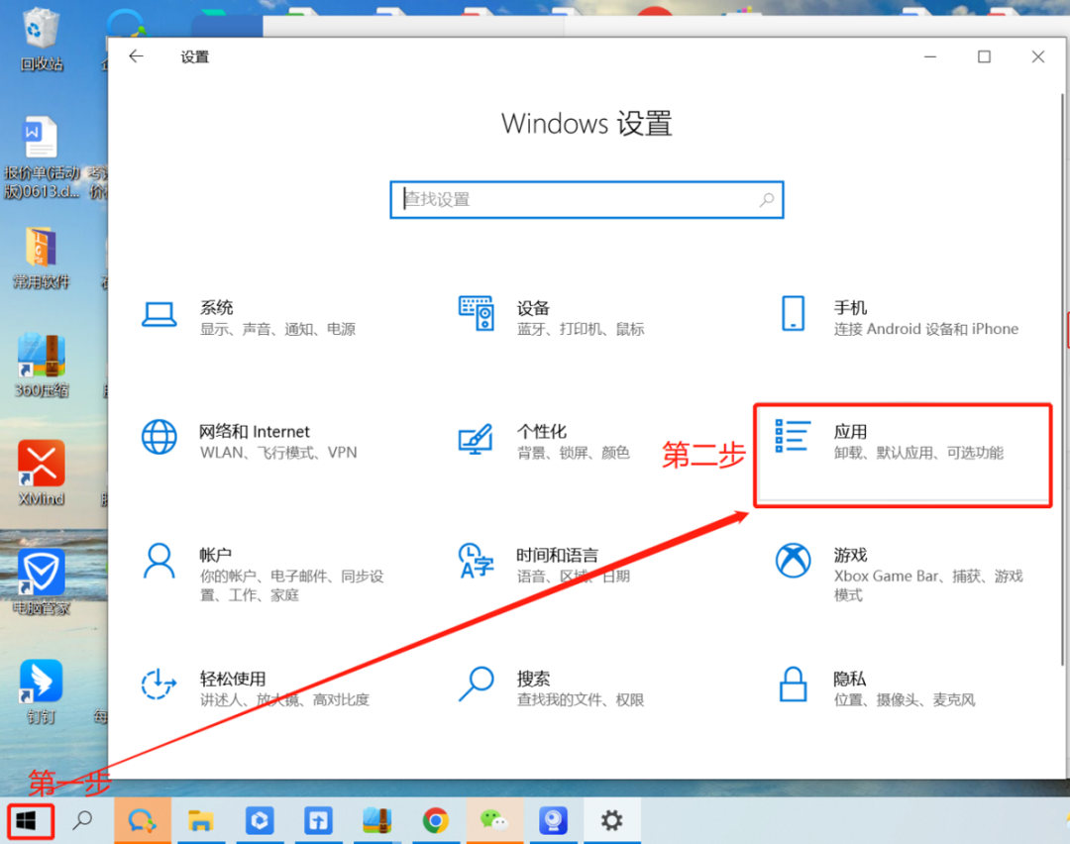Image resolution: width=1070 pixels, height=844 pixels.
Task: Go back with the settings back arrow
Action: pyautogui.click(x=137, y=56)
